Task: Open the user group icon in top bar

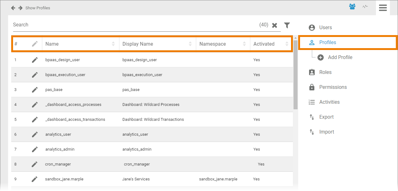Action: 352,7
